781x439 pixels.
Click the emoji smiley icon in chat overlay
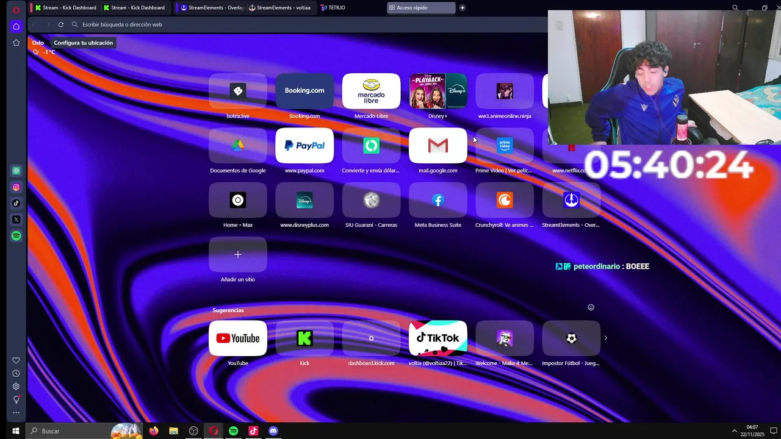pos(591,307)
